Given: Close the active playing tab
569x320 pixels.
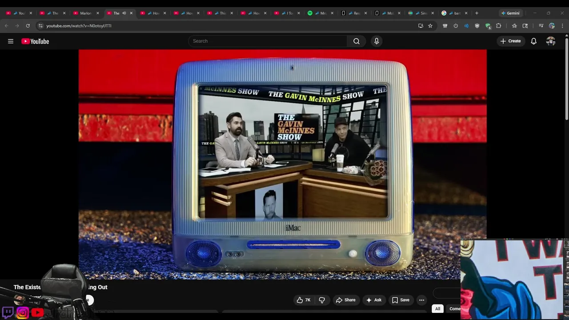Looking at the screenshot, I should click(131, 13).
